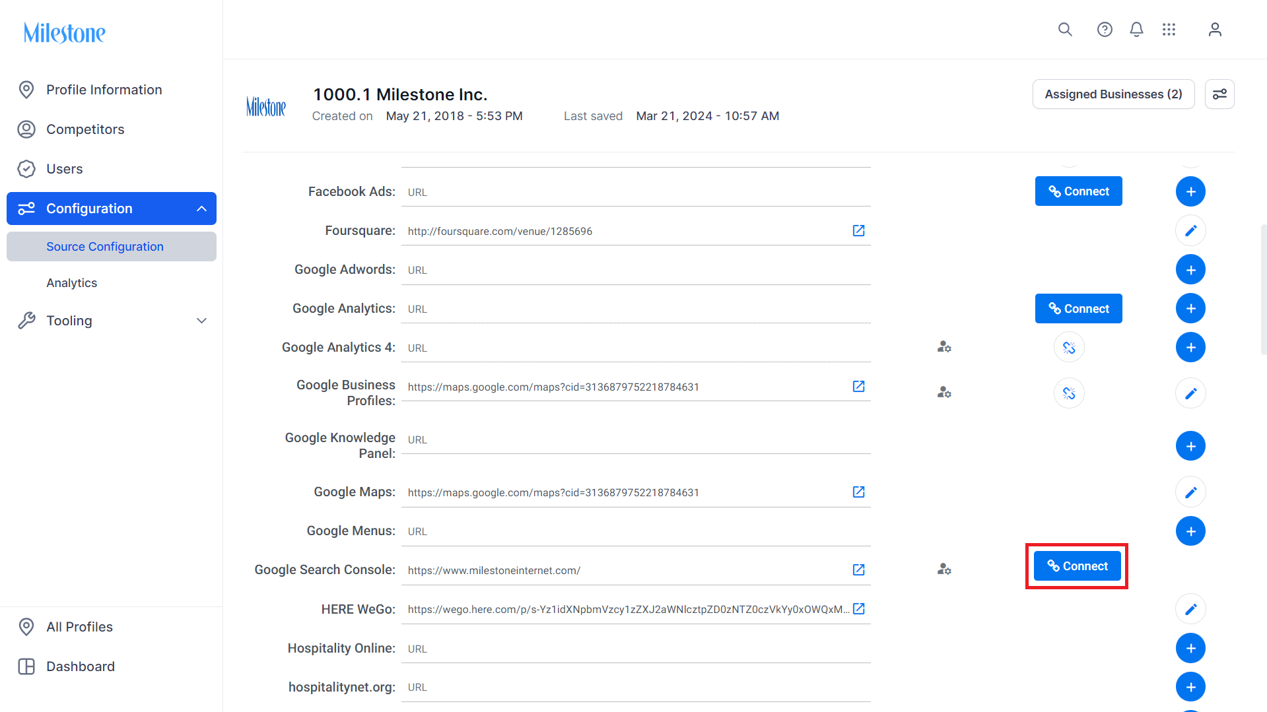Viewport: 1267px width, 712px height.
Task: Click Google Analytics 4 account settings icon
Action: tap(944, 347)
